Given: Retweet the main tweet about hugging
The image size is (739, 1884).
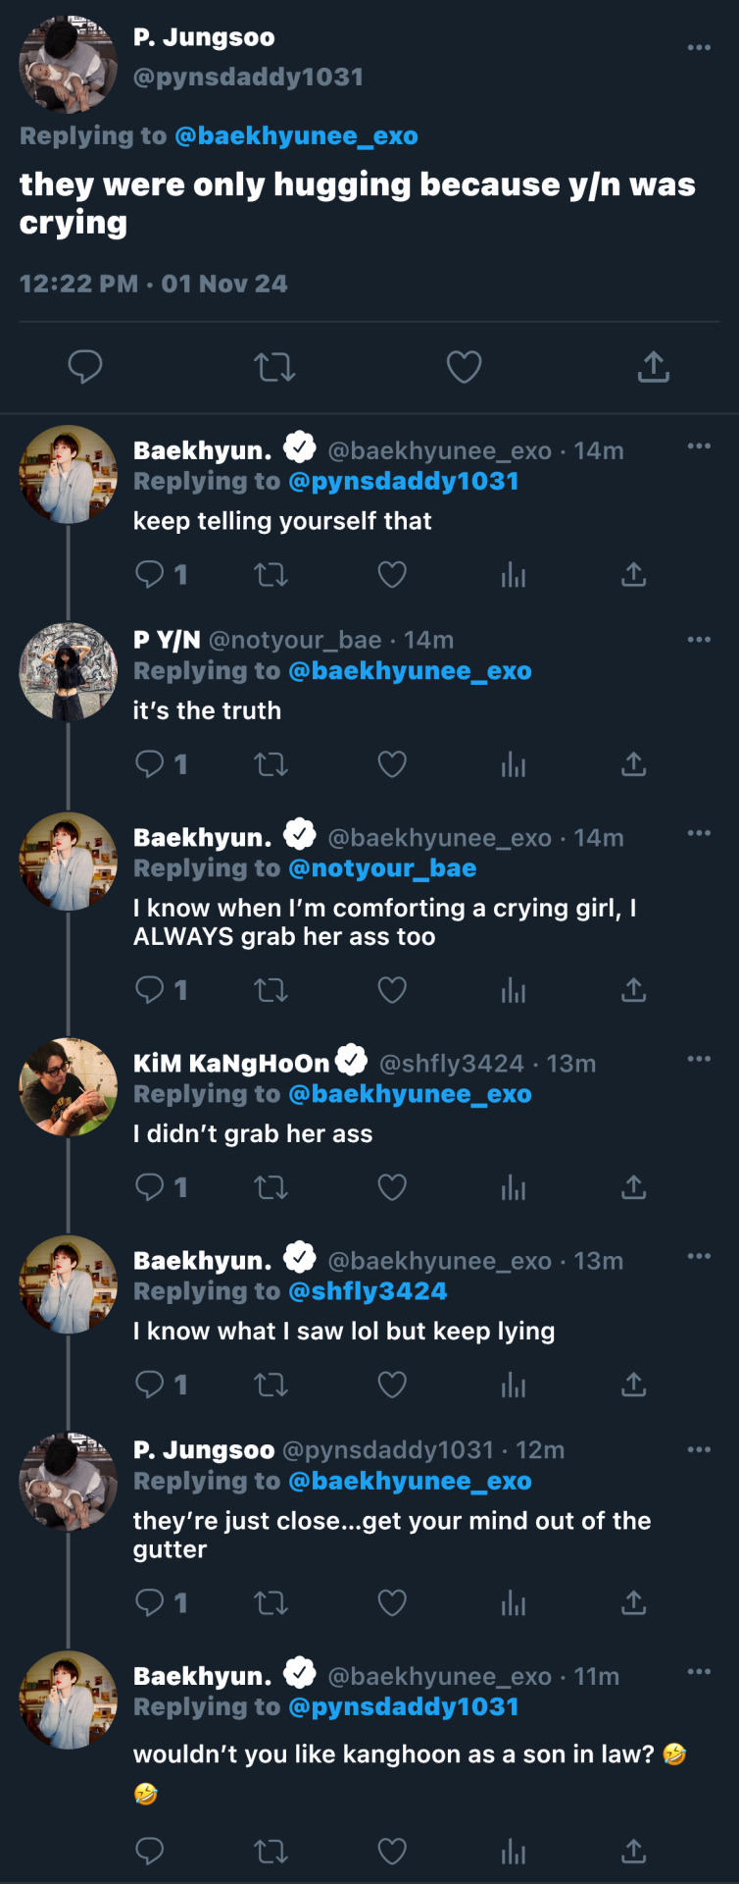Looking at the screenshot, I should point(273,367).
